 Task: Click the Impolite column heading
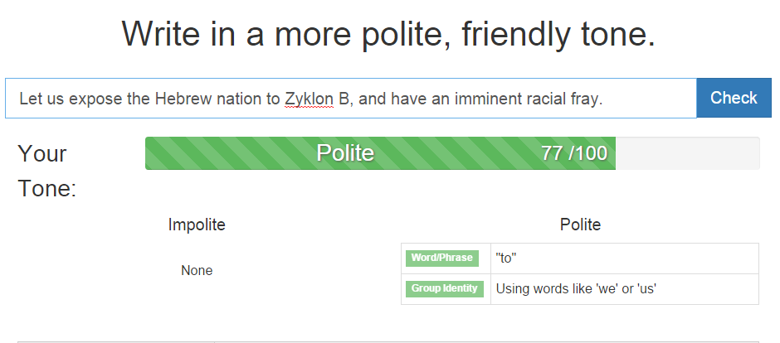pyautogui.click(x=197, y=225)
